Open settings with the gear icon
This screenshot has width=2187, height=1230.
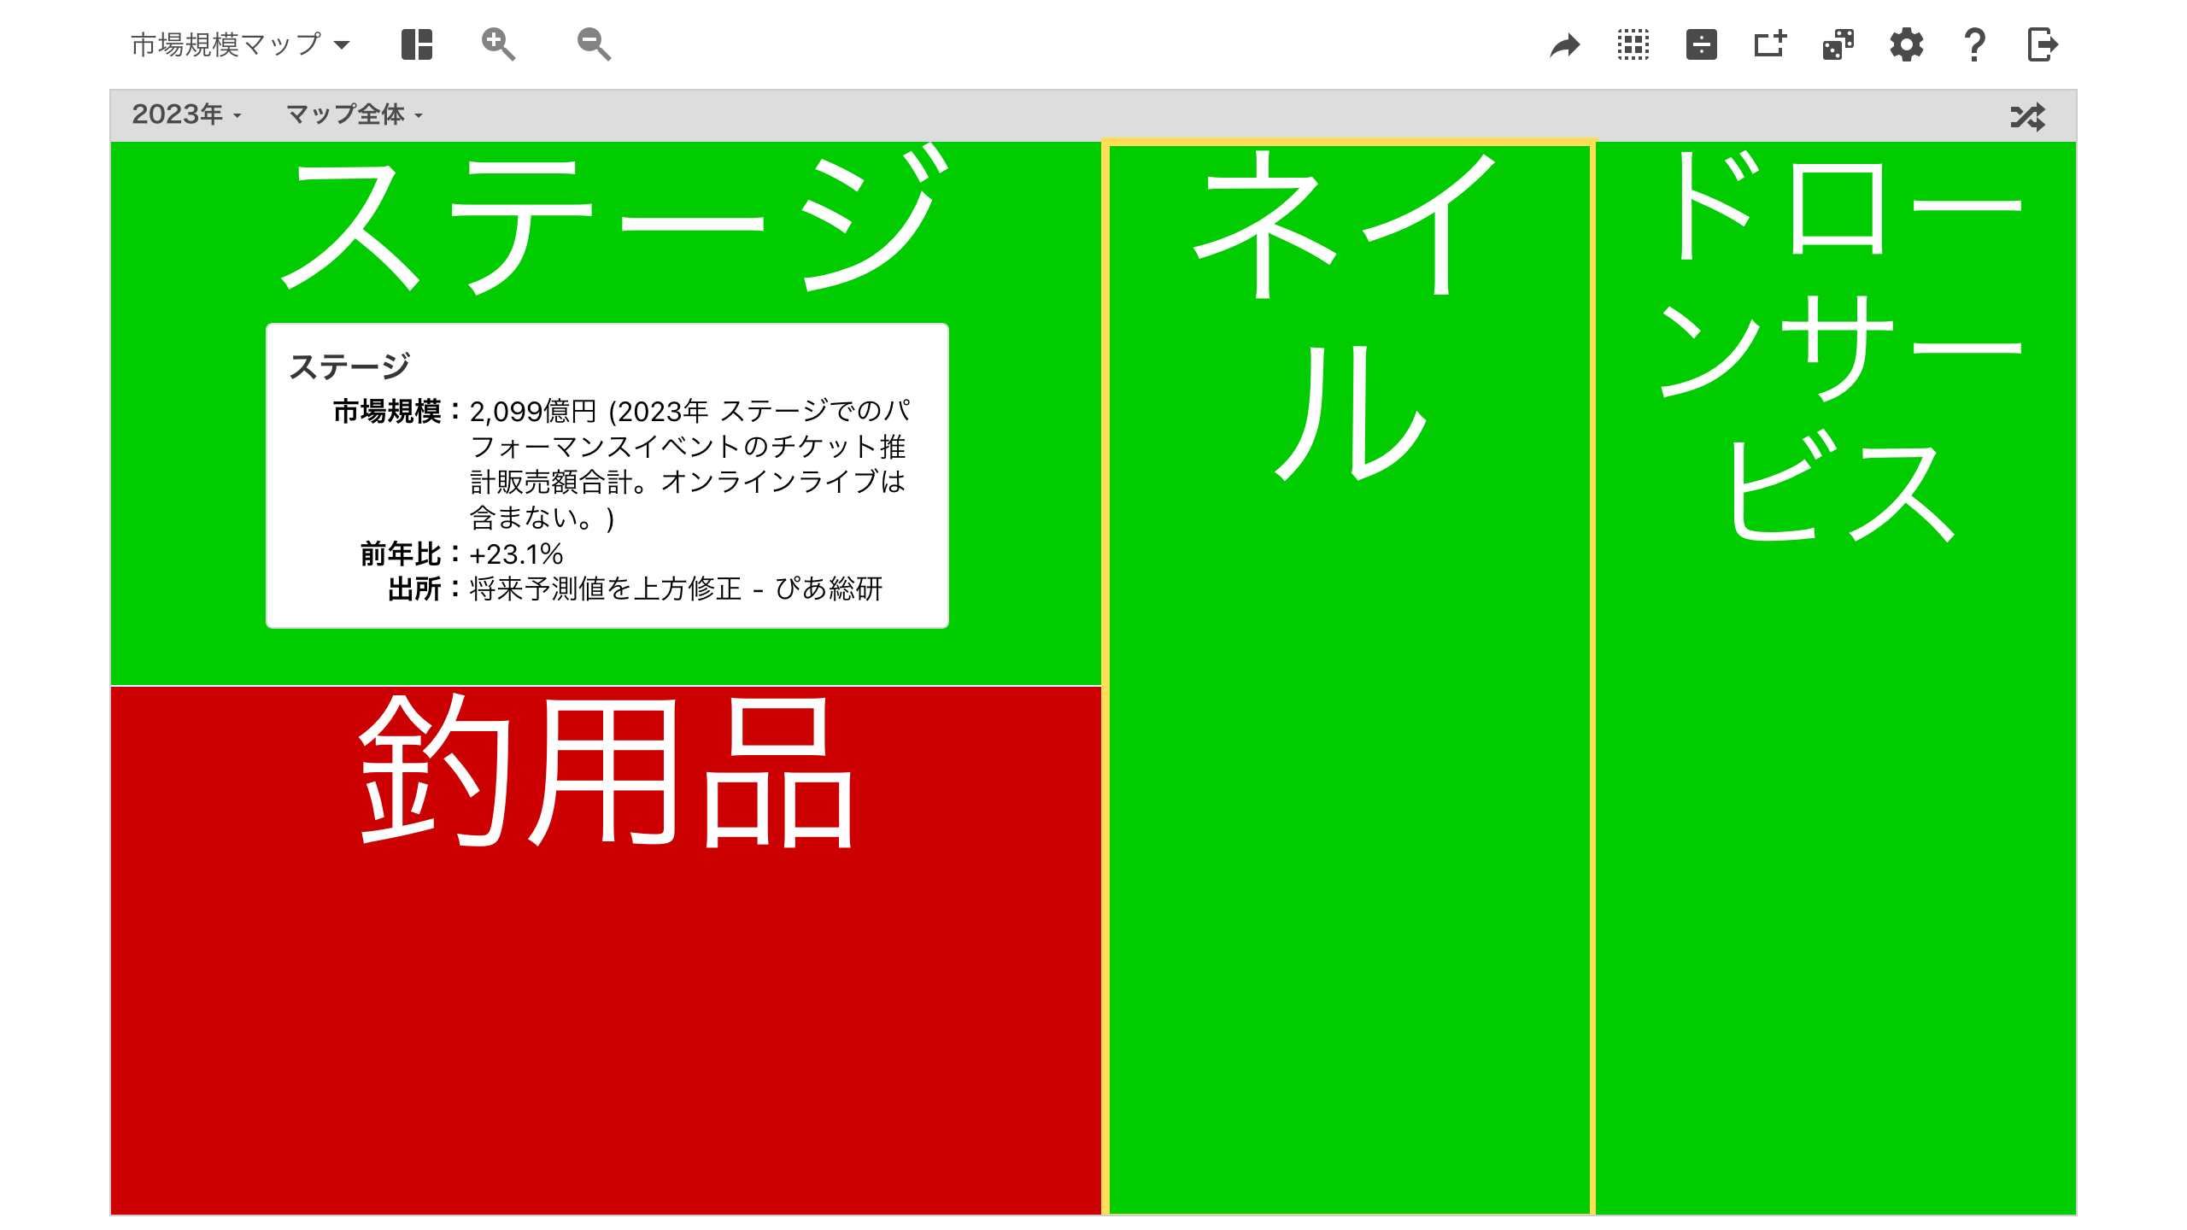point(1907,44)
